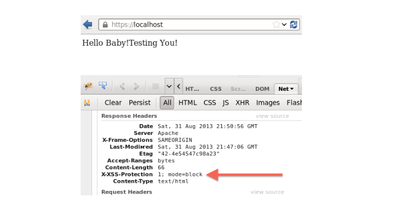Click the Server header value Apache

coord(168,133)
